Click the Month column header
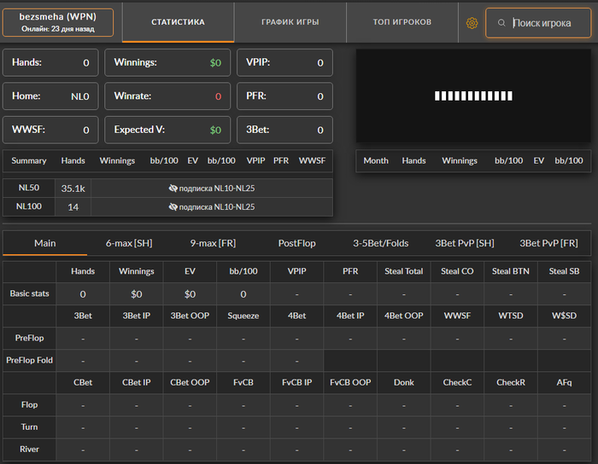The width and height of the screenshot is (598, 464). 376,160
